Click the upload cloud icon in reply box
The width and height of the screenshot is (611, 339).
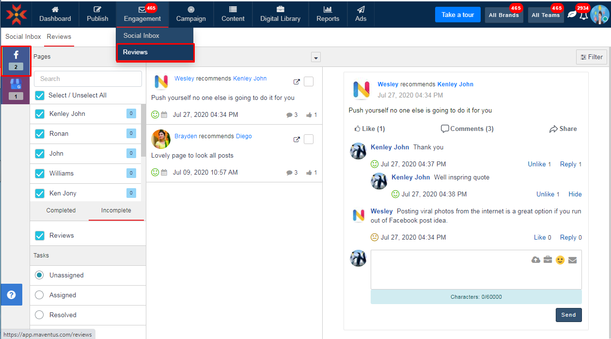[x=536, y=260]
